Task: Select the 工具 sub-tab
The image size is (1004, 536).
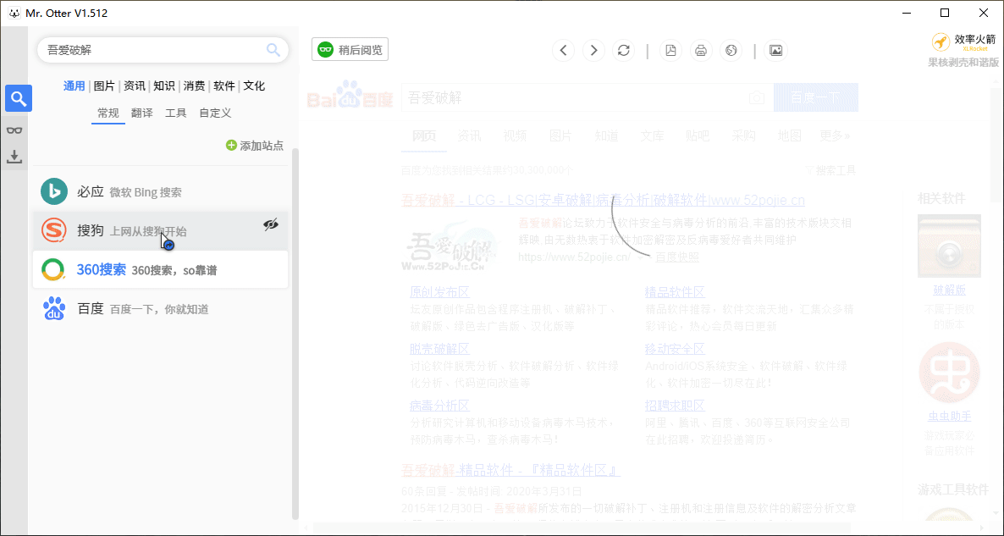Action: click(176, 113)
